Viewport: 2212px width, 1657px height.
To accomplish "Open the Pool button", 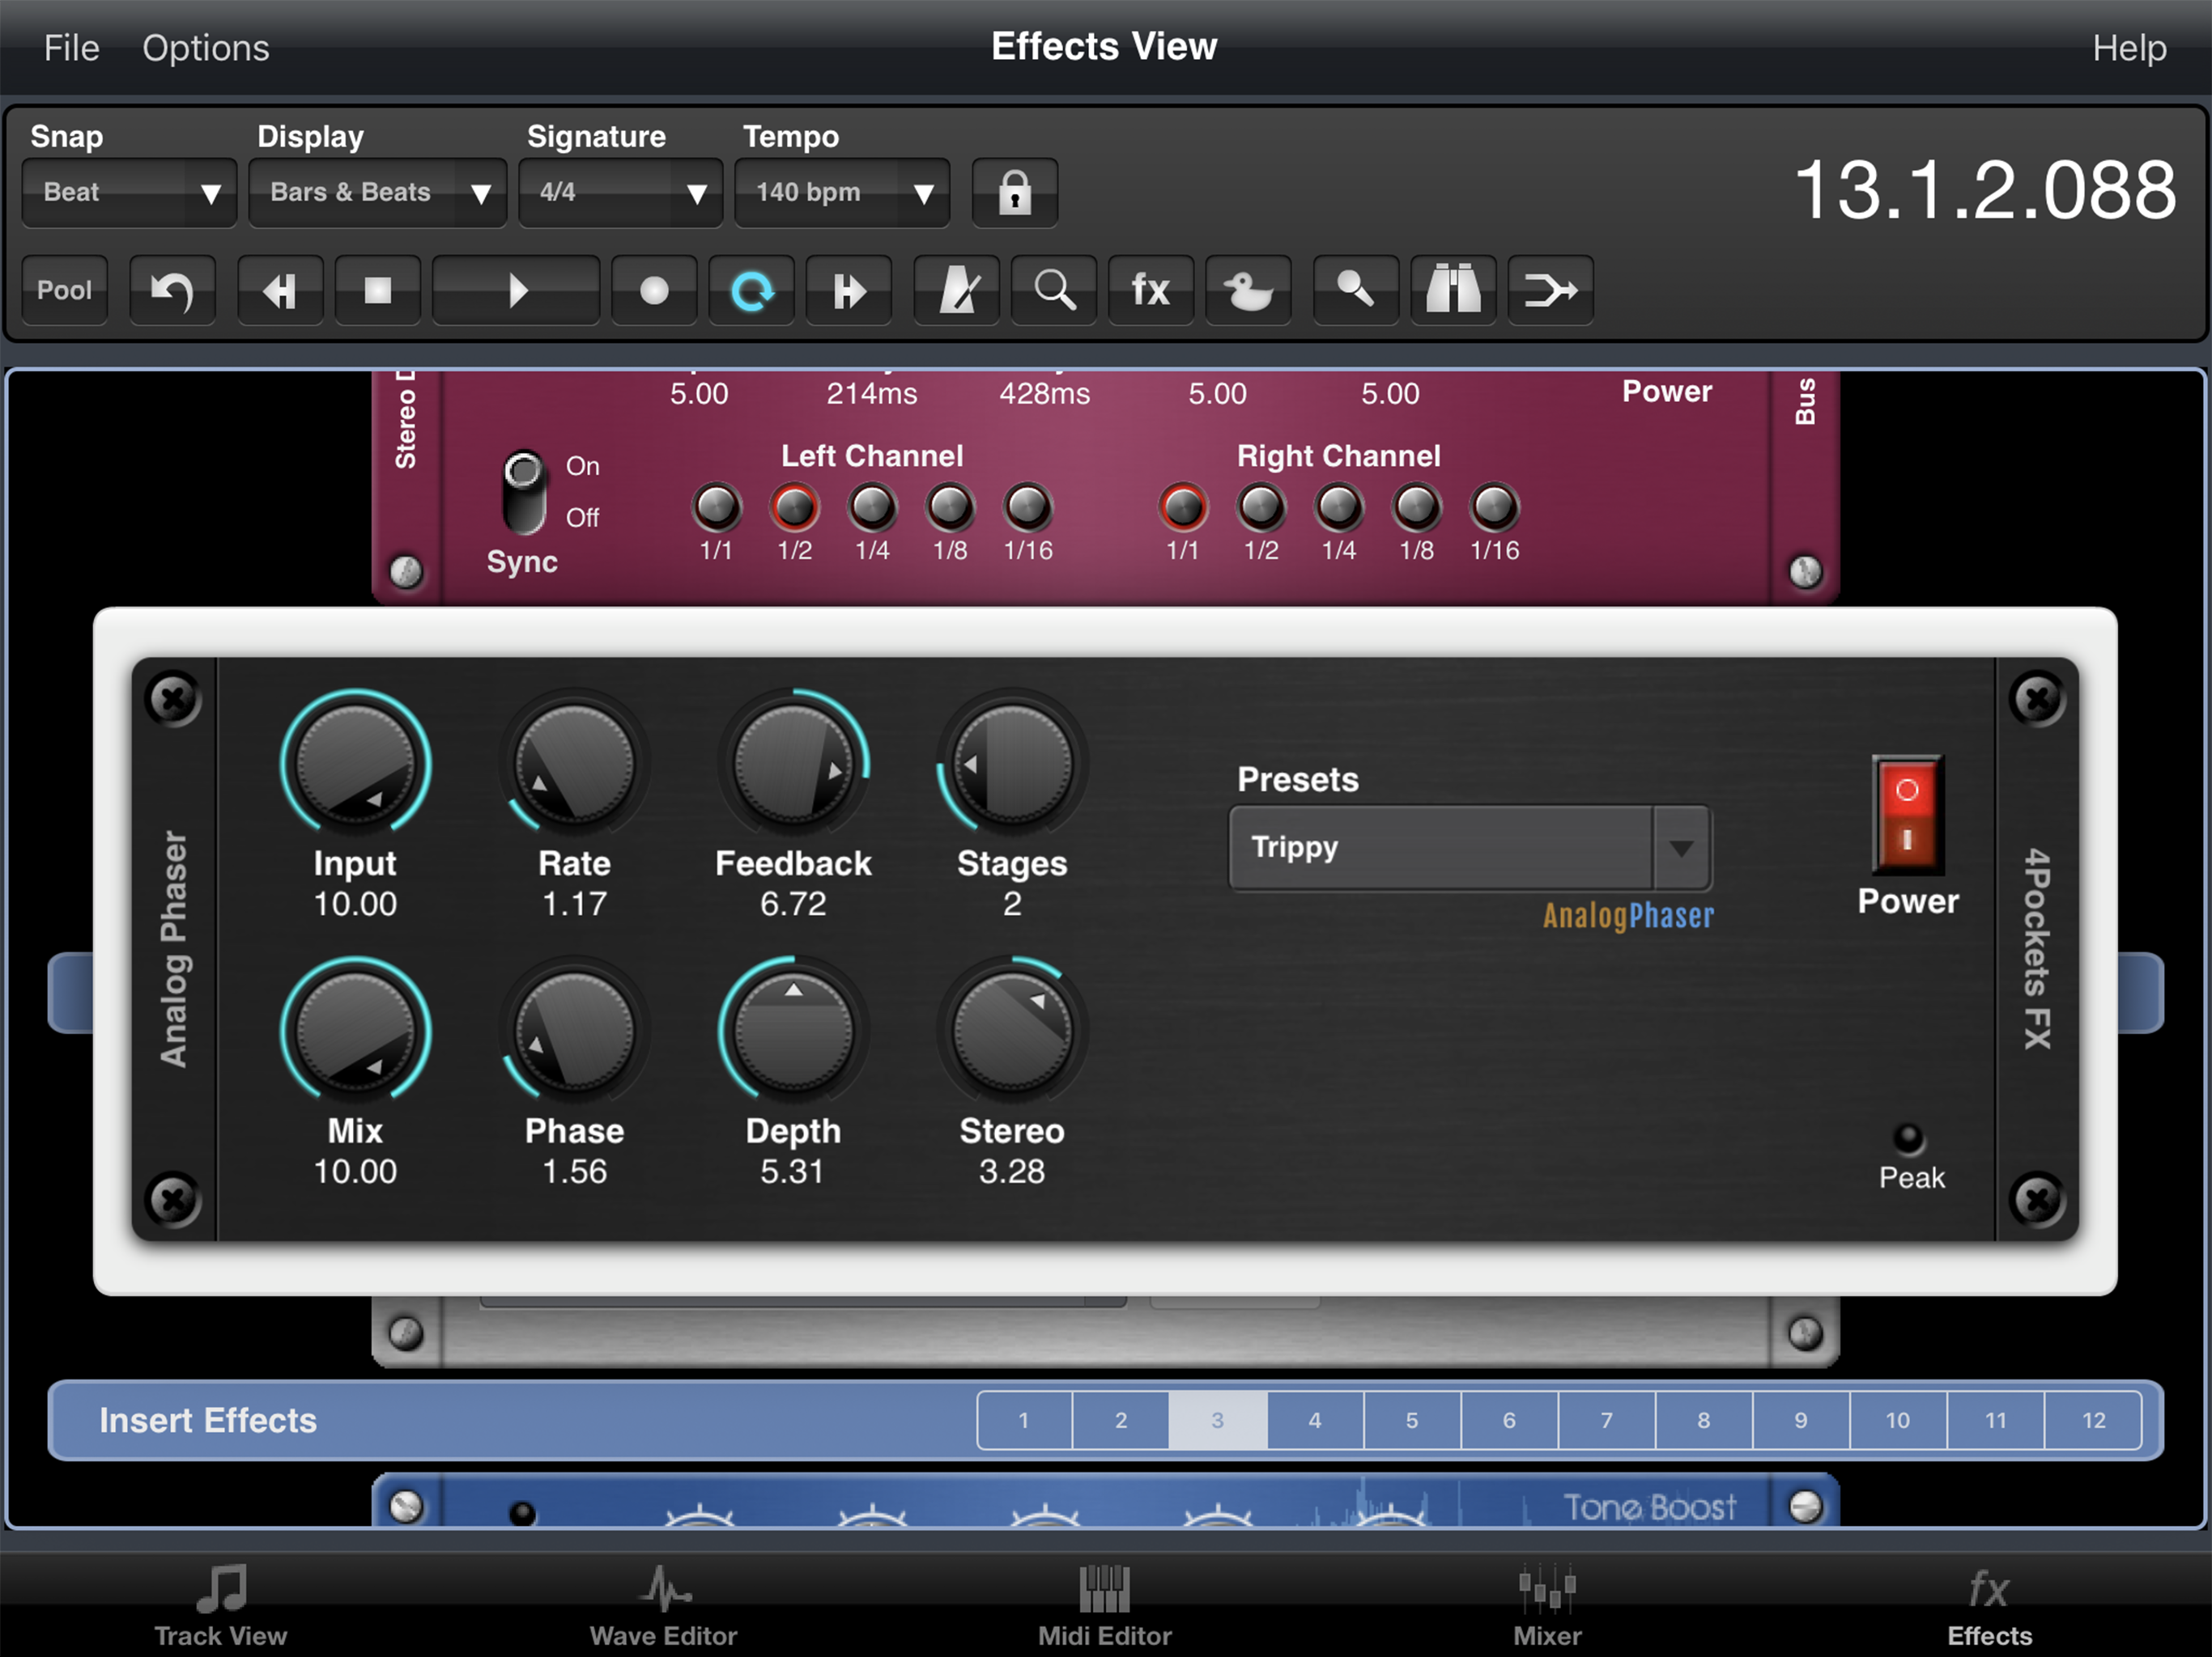I will click(x=64, y=290).
